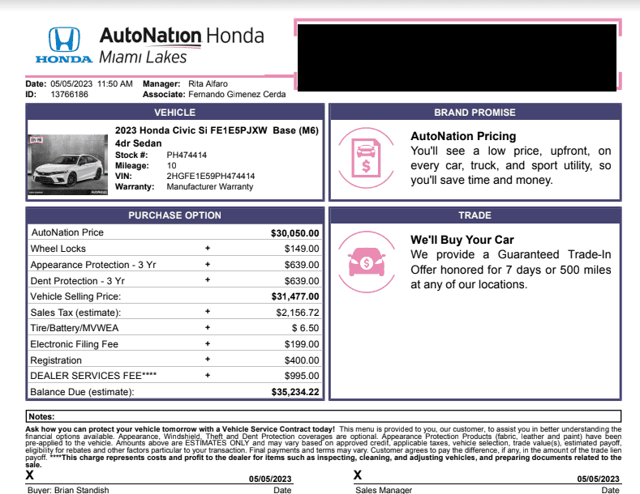The image size is (640, 494).
Task: Click the Electronic Filing Fee amount $199.00
Action: [302, 344]
